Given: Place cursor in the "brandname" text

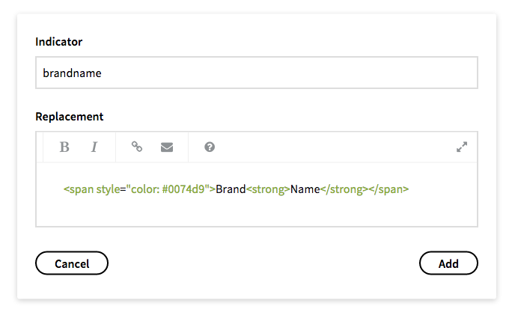Looking at the screenshot, I should pos(72,73).
